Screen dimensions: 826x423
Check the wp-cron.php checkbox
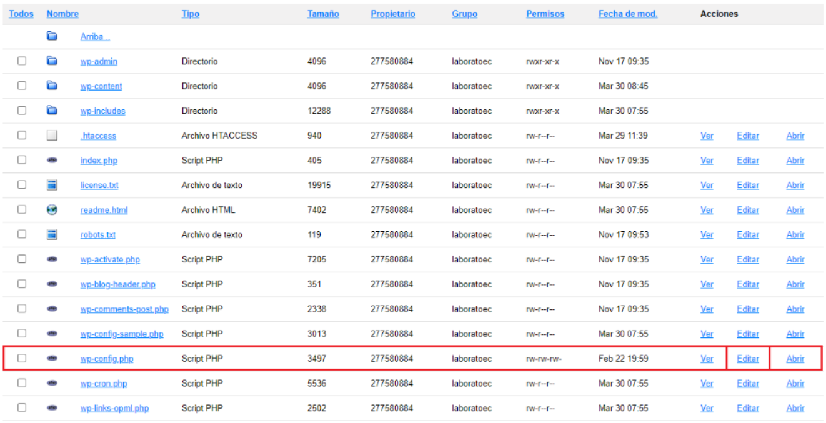(x=22, y=383)
